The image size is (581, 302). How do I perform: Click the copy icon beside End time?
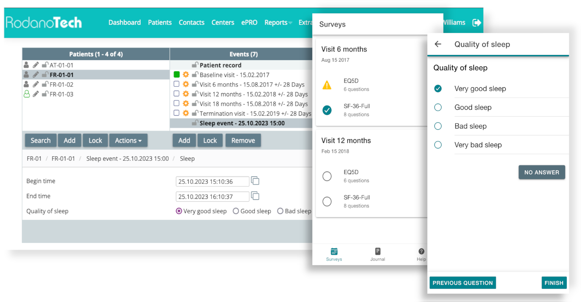(255, 196)
